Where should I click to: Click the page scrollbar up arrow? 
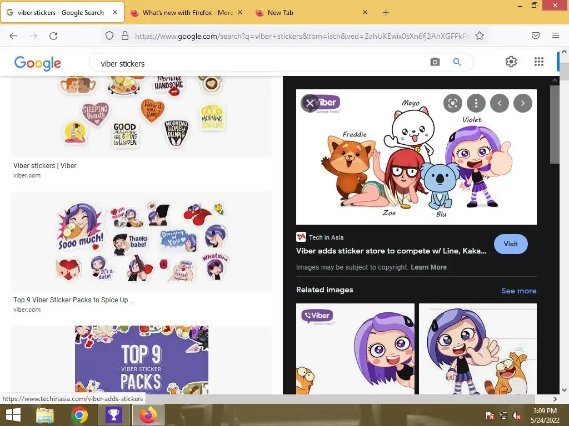point(565,52)
